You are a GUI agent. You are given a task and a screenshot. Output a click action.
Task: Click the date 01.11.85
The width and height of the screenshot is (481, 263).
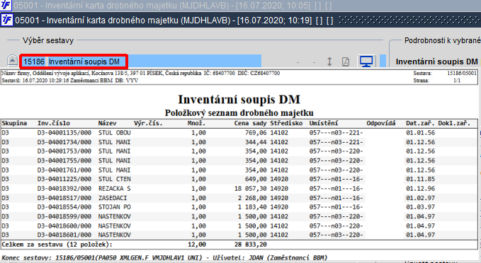[420, 179]
